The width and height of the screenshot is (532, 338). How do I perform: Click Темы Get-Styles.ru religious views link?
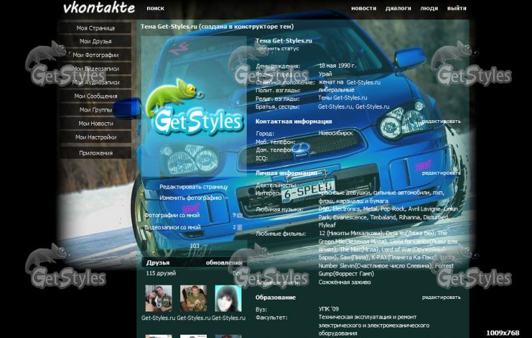tap(342, 98)
